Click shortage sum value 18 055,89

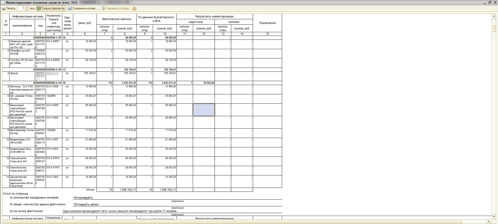(x=209, y=83)
